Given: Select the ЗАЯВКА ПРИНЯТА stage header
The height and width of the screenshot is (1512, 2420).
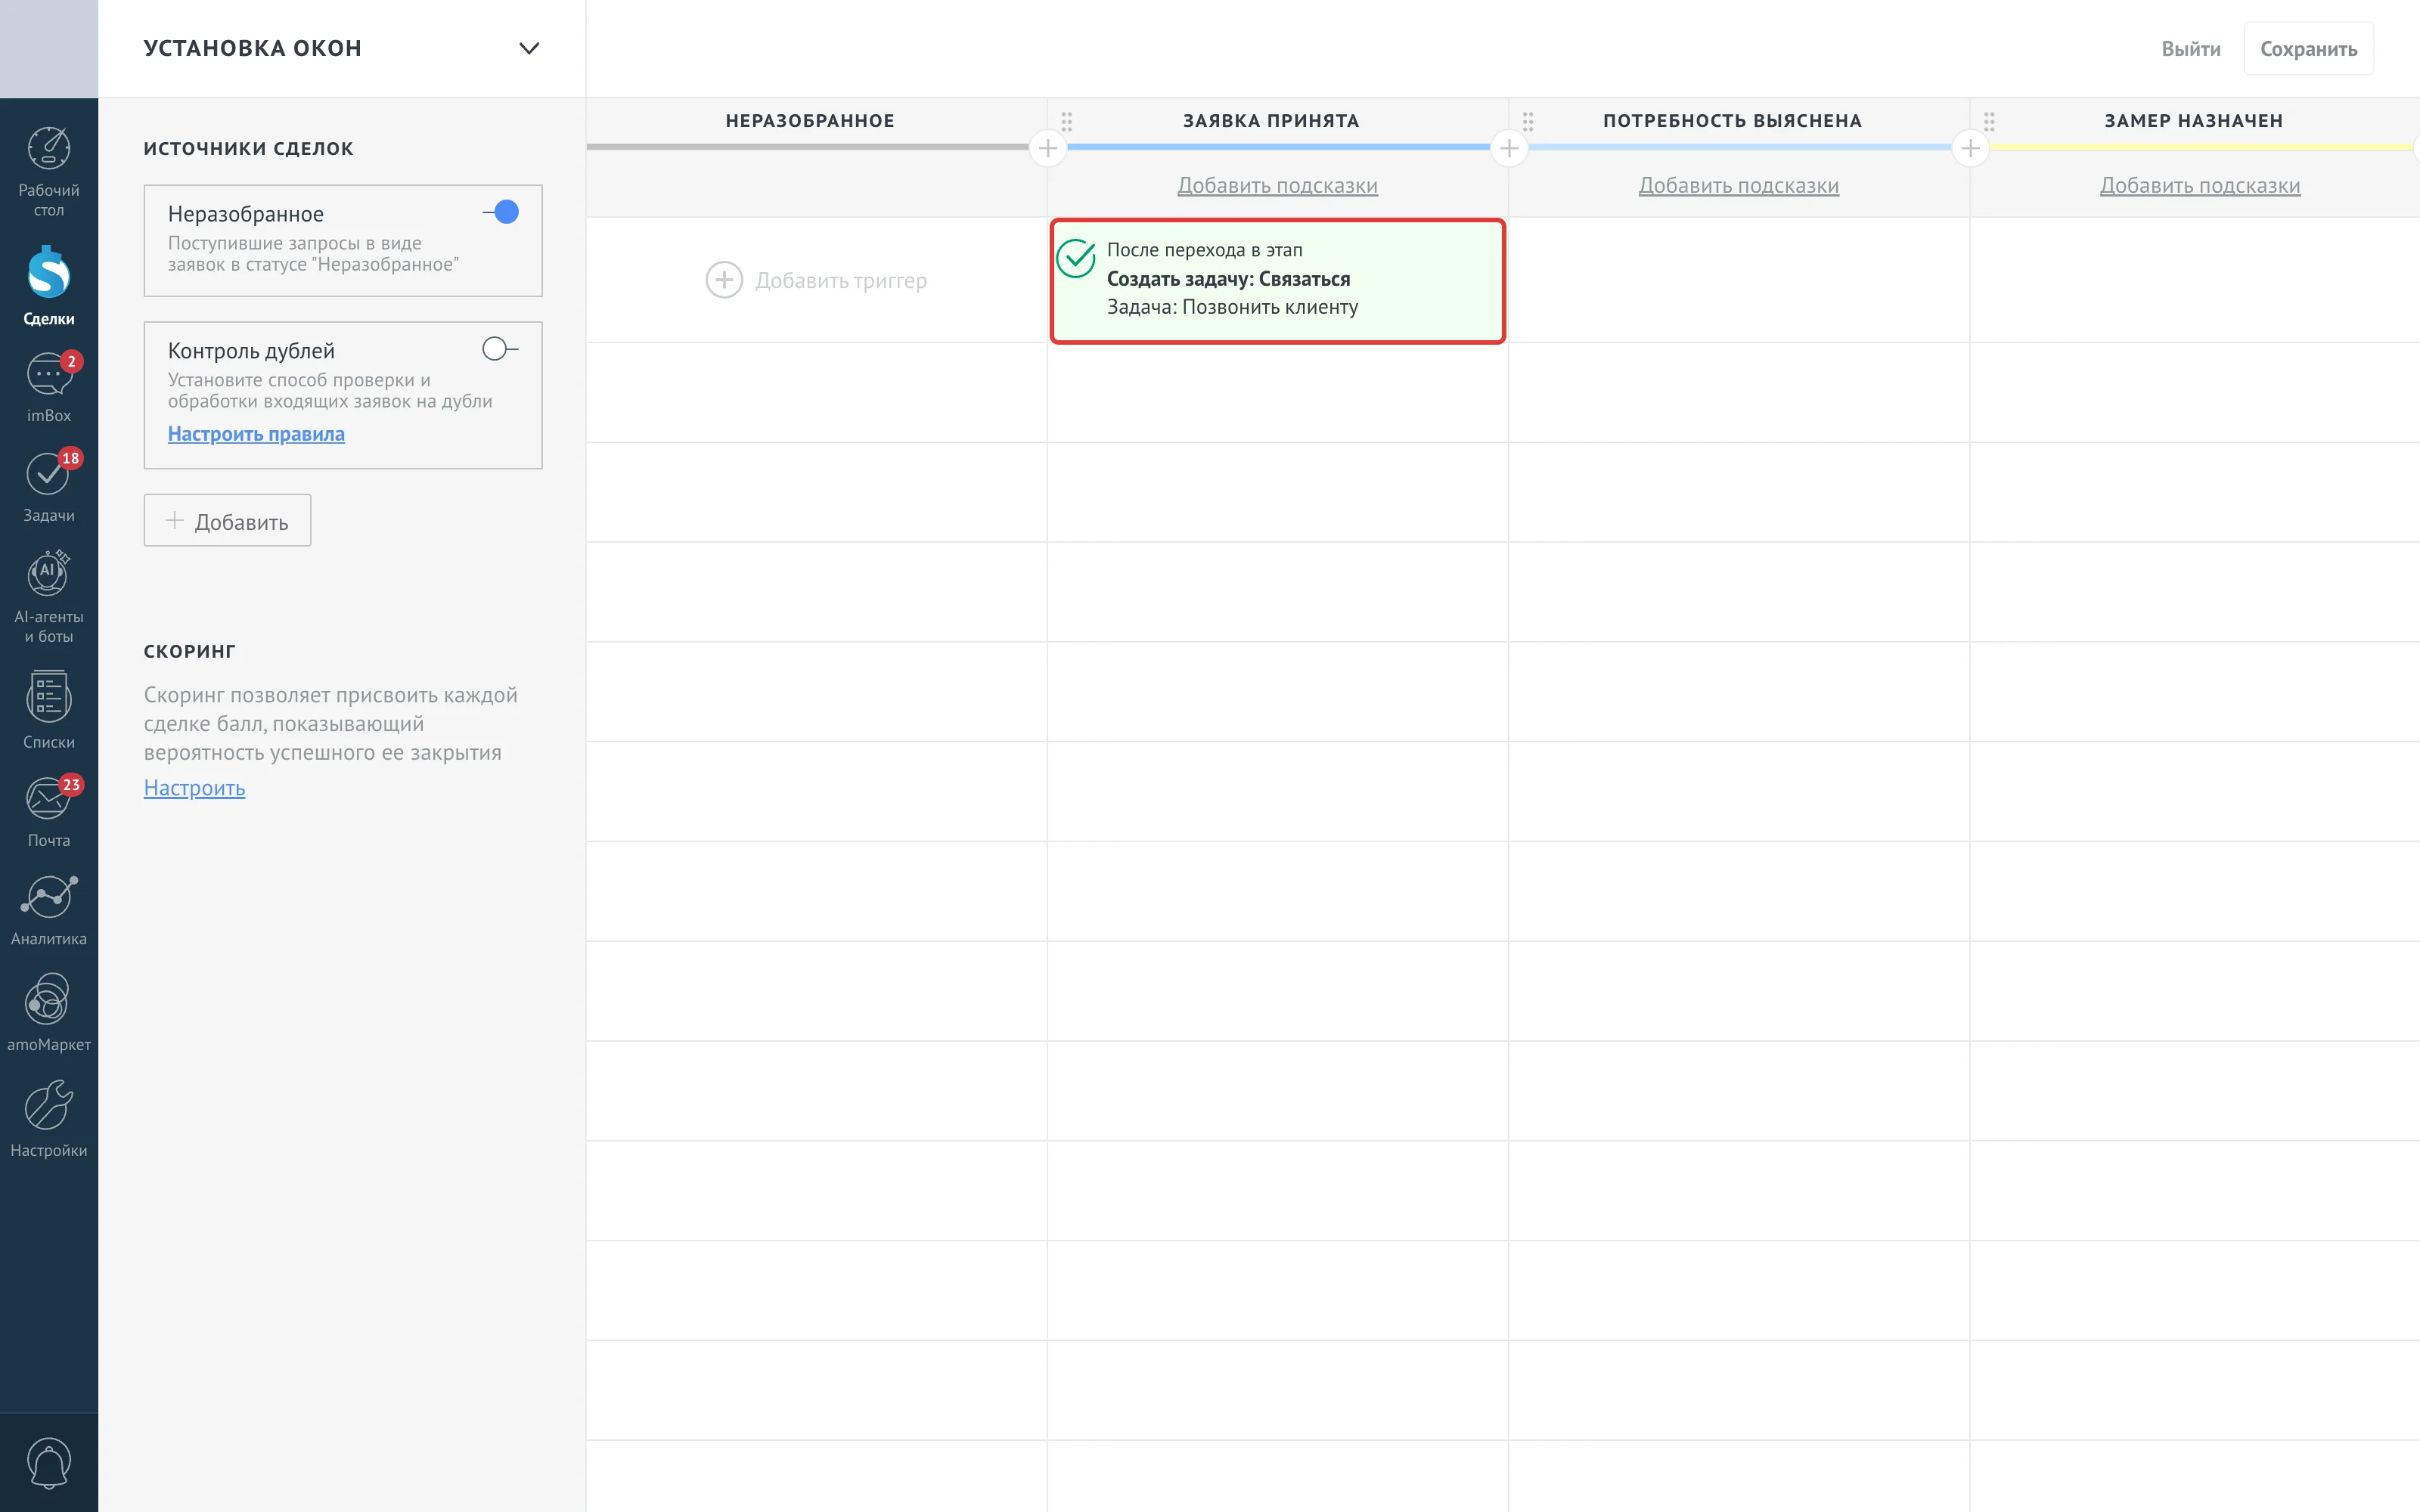Looking at the screenshot, I should pos(1271,121).
